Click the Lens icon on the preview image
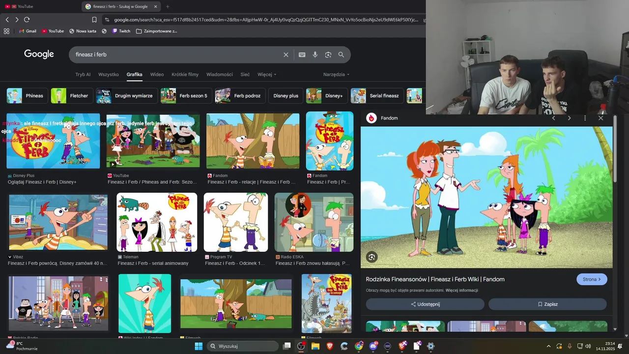Viewport: 629px width, 354px height. click(372, 257)
